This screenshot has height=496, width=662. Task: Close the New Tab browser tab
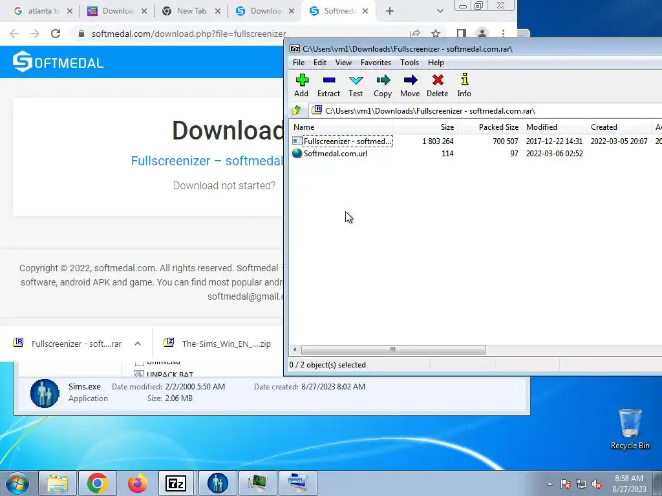point(217,12)
